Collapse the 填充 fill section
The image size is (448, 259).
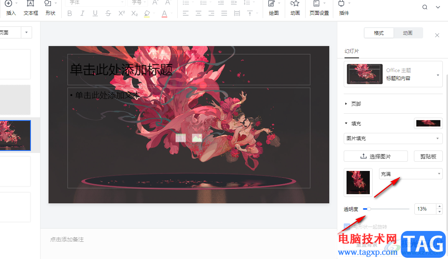coord(347,124)
